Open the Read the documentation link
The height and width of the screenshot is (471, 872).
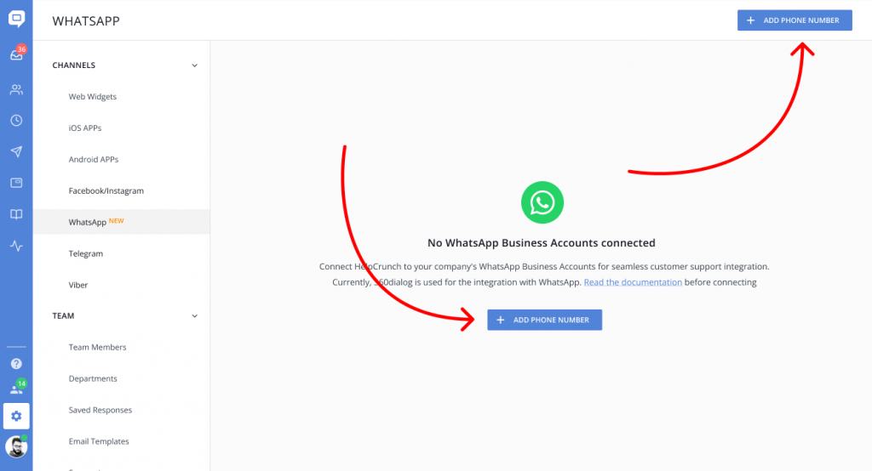(633, 282)
